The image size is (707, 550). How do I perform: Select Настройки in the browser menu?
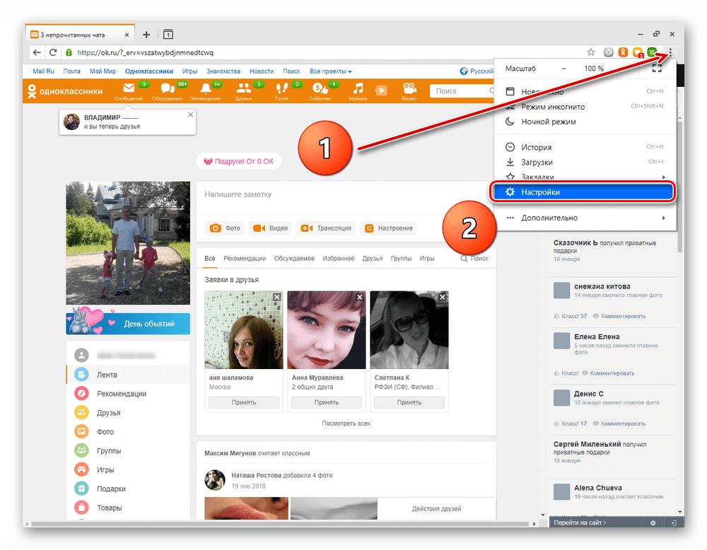pos(540,192)
